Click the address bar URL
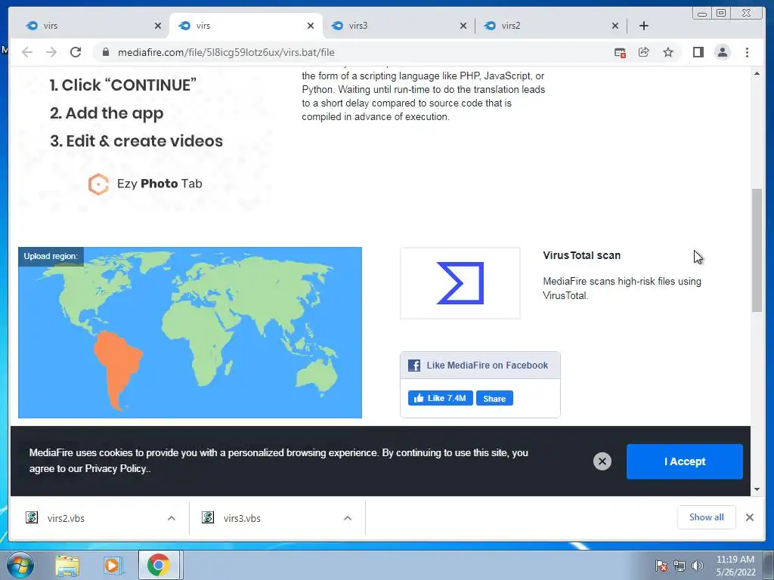This screenshot has width=774, height=580. tap(226, 52)
